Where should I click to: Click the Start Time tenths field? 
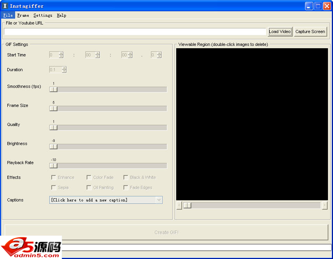pos(154,55)
